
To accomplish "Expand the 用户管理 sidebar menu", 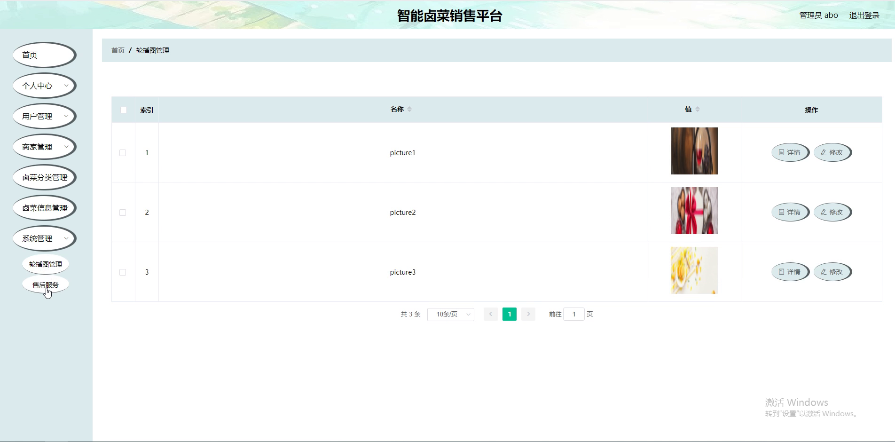I will pos(44,116).
